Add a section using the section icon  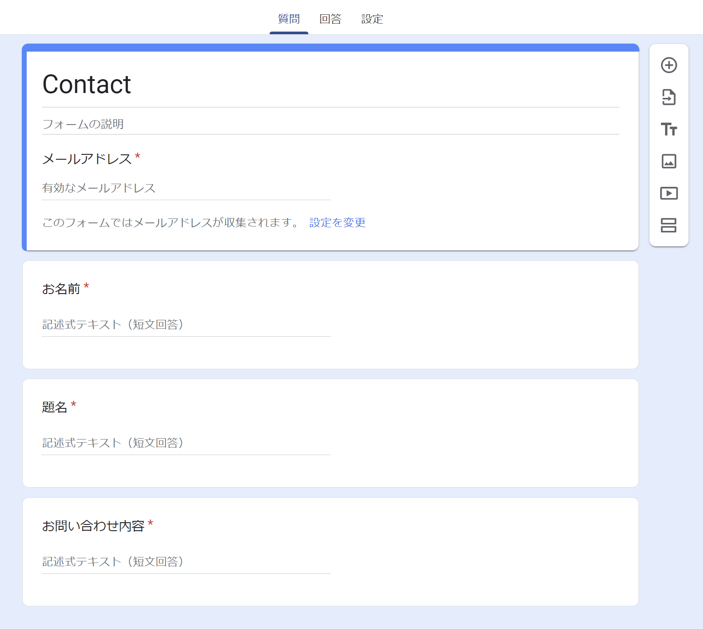pyautogui.click(x=669, y=226)
